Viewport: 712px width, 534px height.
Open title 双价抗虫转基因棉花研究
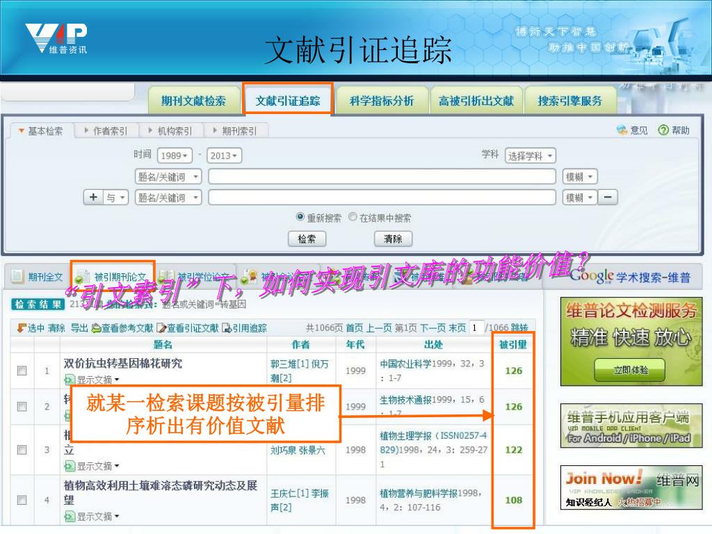(123, 363)
